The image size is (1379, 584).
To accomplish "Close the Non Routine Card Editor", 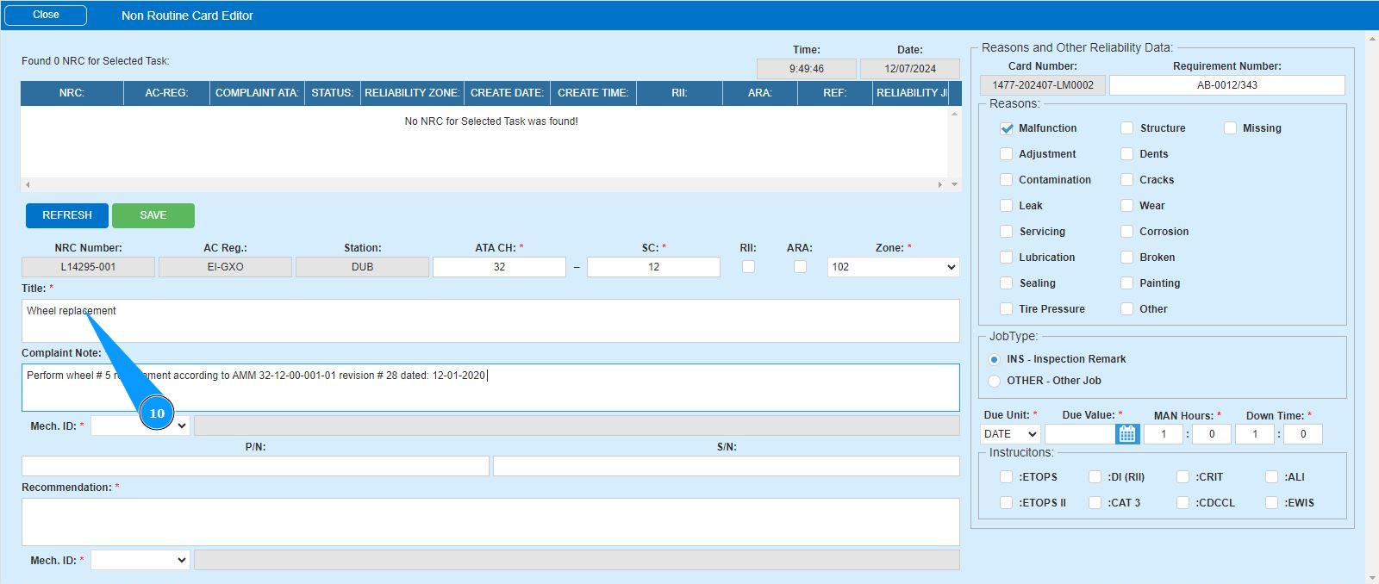I will [46, 16].
